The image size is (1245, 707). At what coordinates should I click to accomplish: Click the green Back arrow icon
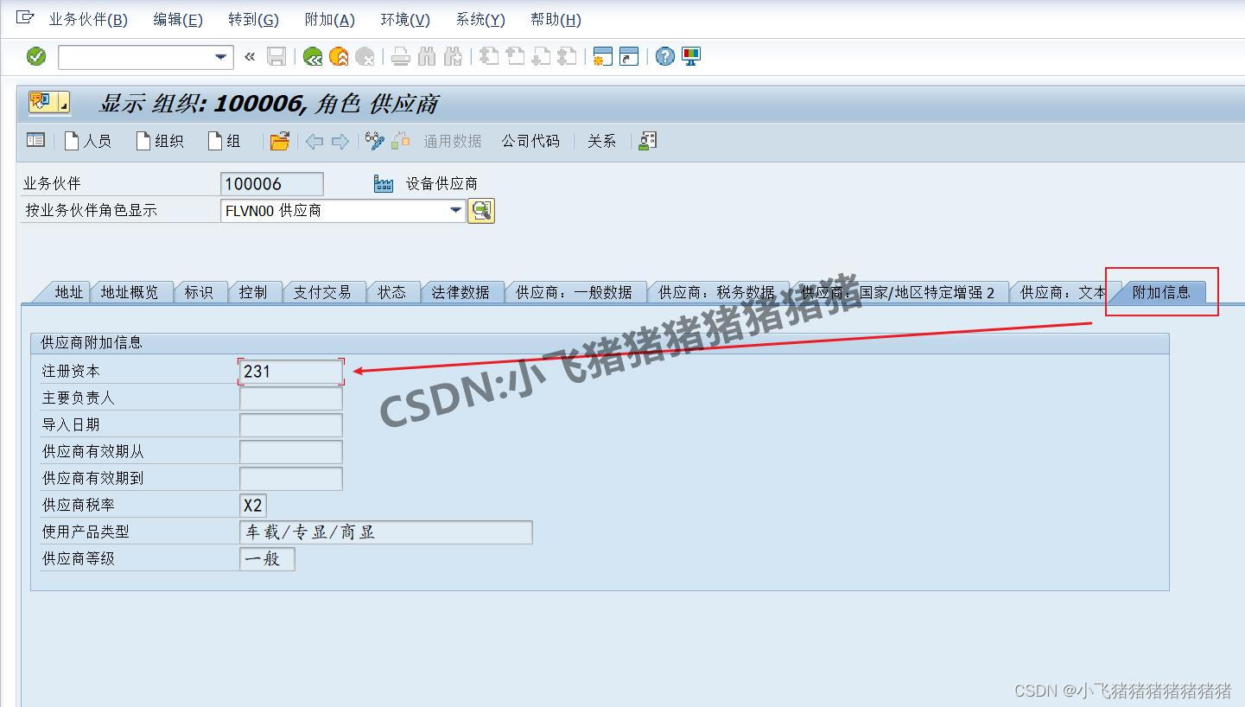coord(313,57)
